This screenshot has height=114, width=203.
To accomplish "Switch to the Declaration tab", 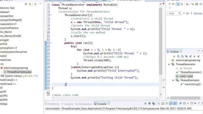I will (x=84, y=104).
